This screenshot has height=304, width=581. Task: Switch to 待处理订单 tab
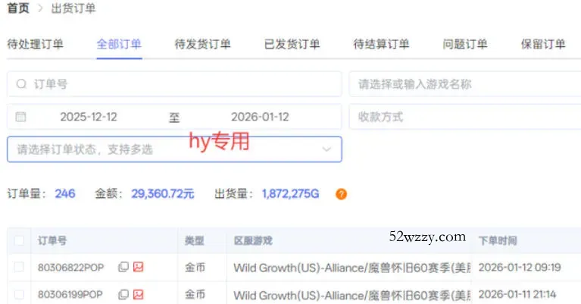(35, 44)
